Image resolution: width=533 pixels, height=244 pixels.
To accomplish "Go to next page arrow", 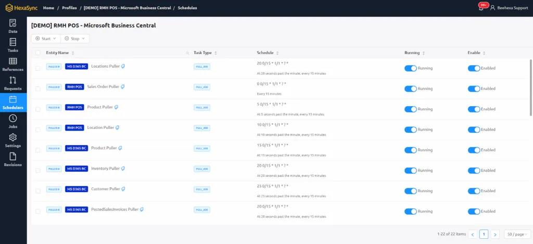I will click(496, 234).
